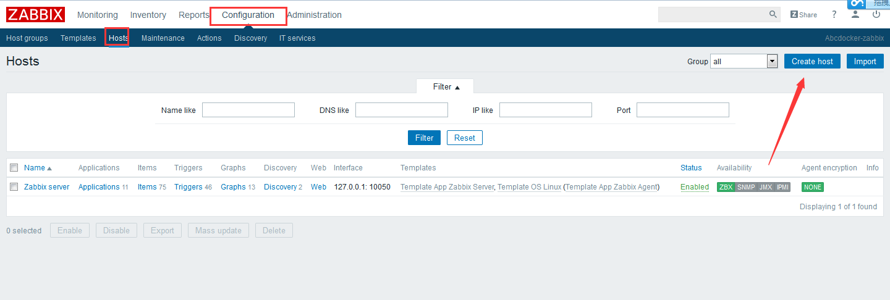
Task: Focus the top global search box
Action: click(713, 14)
